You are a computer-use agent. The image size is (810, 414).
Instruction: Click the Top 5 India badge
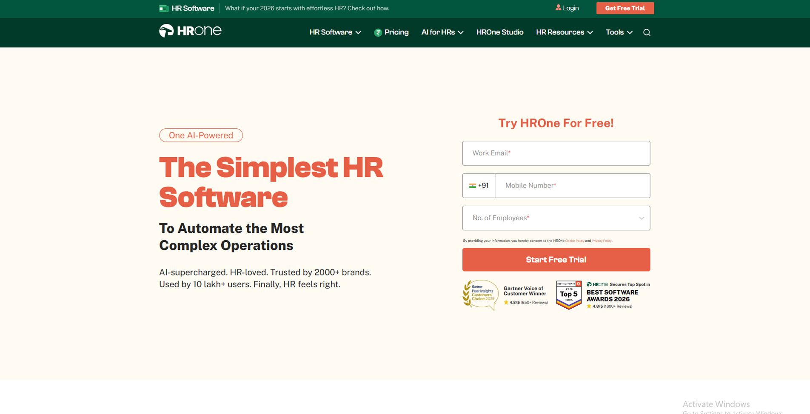(568, 295)
